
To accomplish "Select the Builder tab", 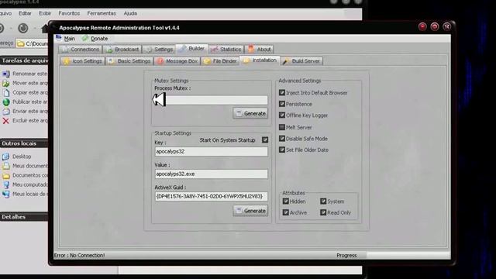I will click(191, 49).
